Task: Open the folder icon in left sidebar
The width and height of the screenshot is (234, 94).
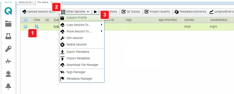Action: coord(8,24)
